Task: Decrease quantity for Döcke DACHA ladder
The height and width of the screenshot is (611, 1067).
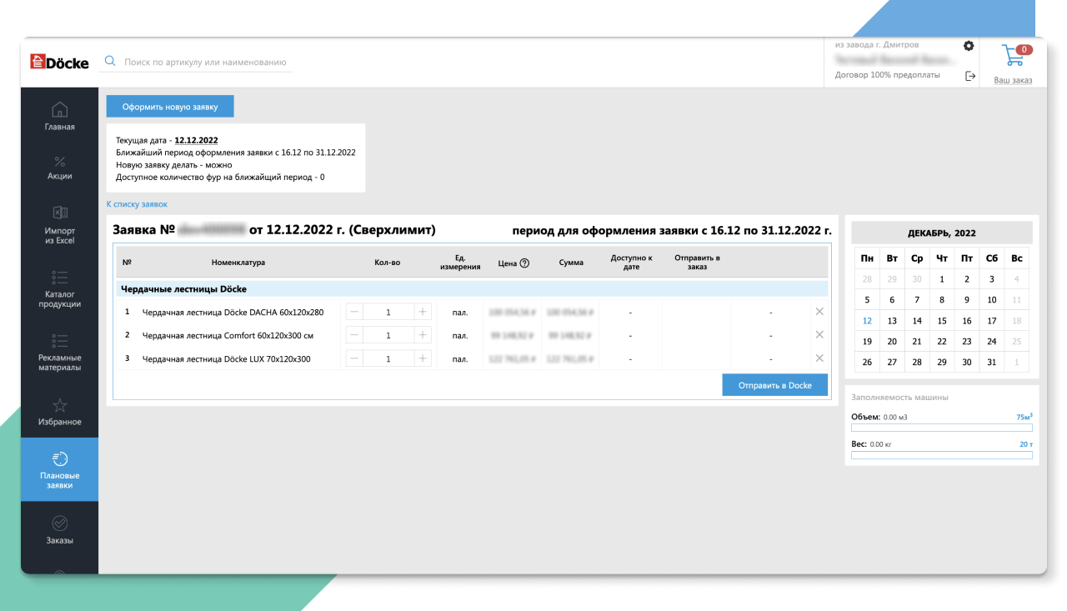Action: tap(354, 312)
